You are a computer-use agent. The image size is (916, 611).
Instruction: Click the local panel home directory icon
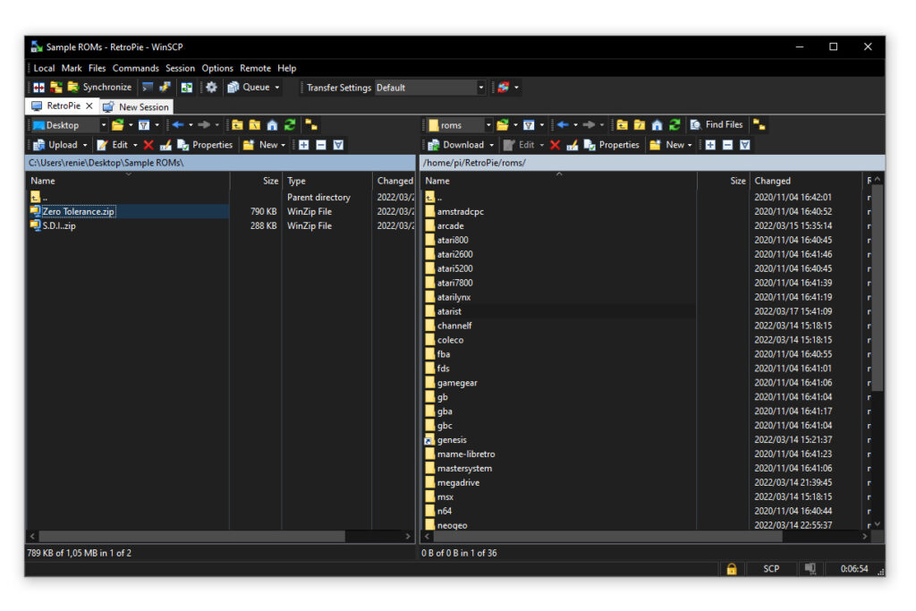pyautogui.click(x=272, y=125)
